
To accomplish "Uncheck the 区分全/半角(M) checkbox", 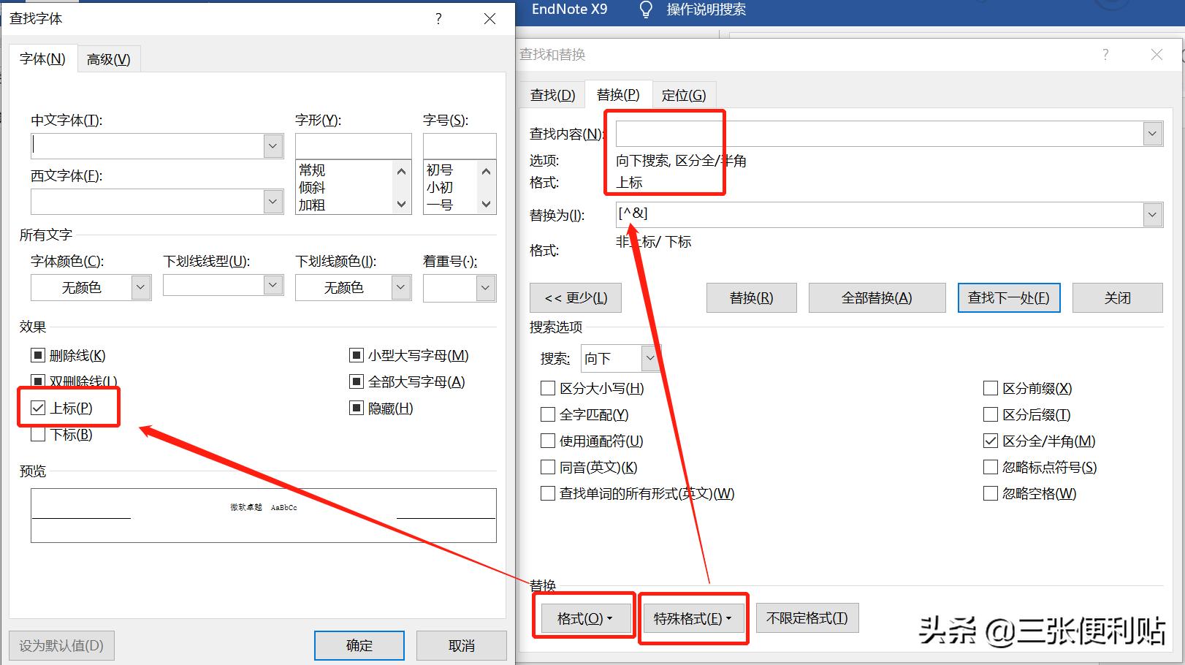I will click(x=991, y=441).
